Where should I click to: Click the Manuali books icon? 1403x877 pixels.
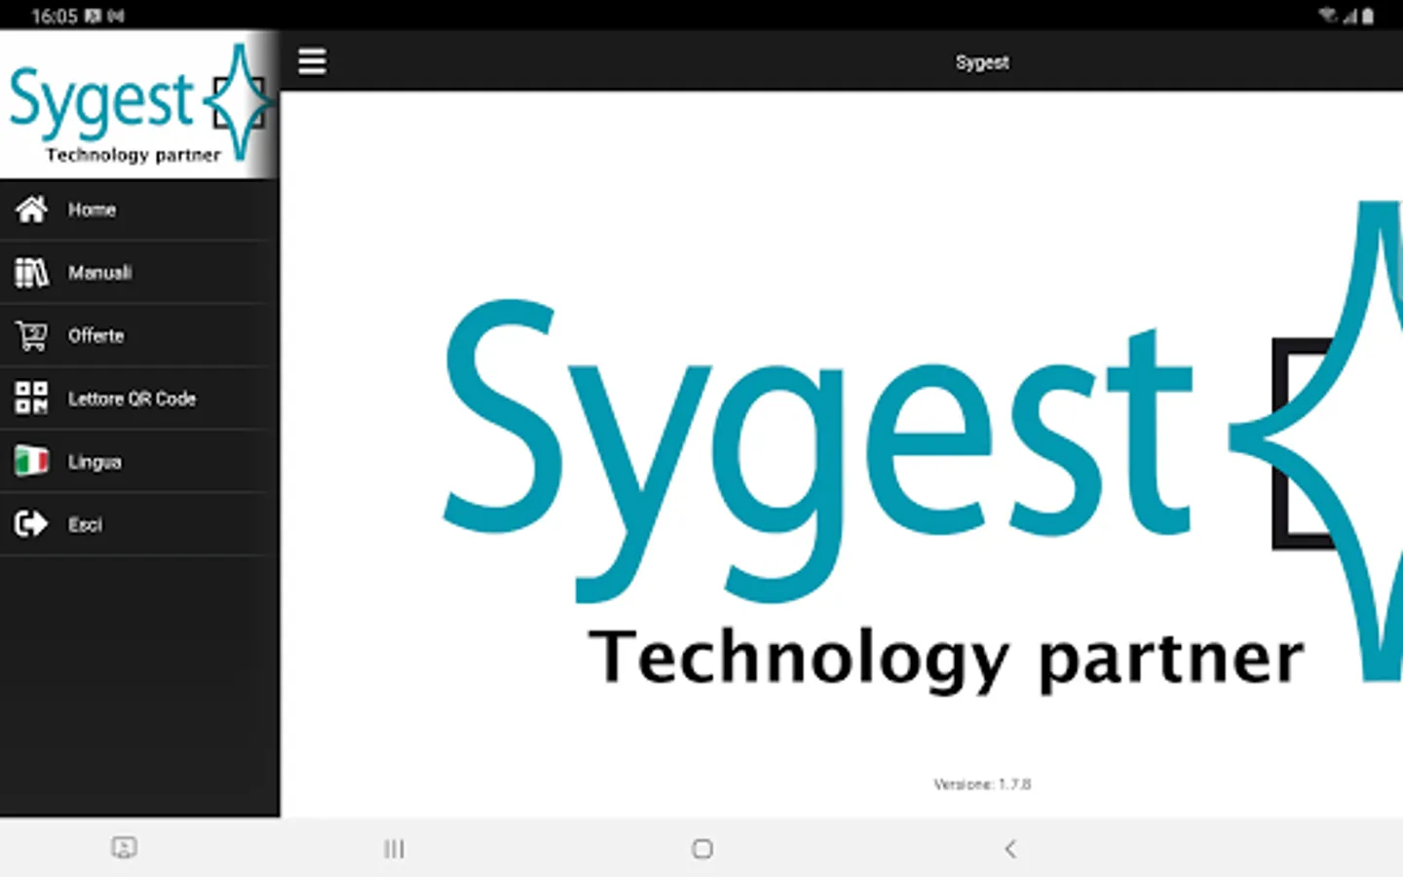pos(31,273)
